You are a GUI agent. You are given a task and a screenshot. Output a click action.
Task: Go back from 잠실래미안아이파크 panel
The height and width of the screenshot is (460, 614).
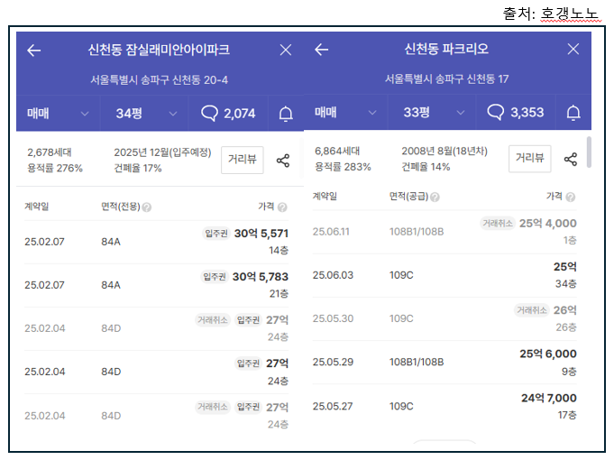(34, 51)
